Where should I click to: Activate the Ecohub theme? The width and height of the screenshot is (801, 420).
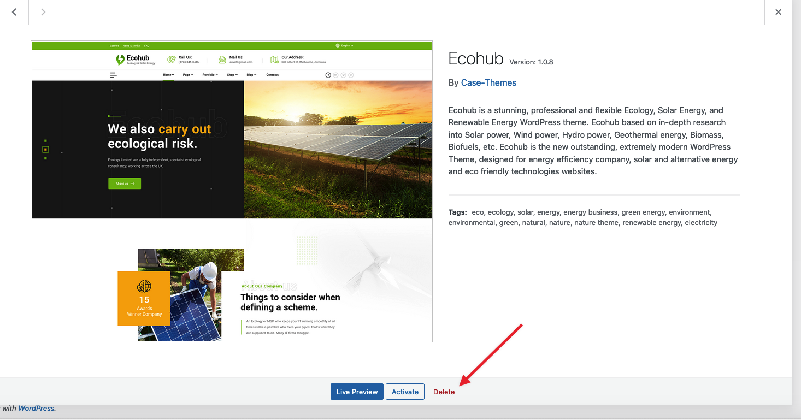(405, 392)
